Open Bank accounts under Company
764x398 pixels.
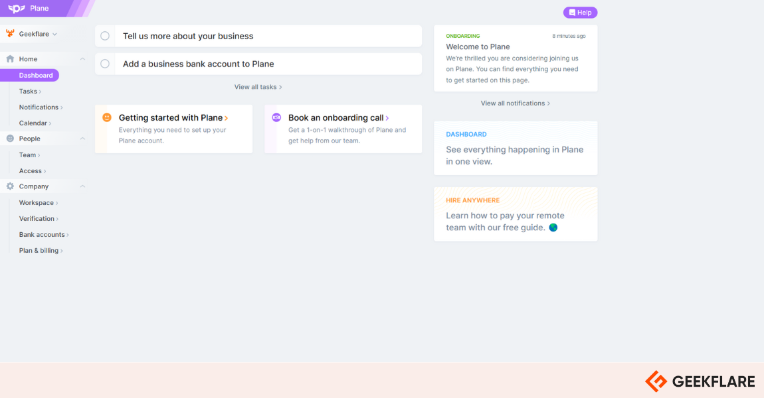(43, 235)
